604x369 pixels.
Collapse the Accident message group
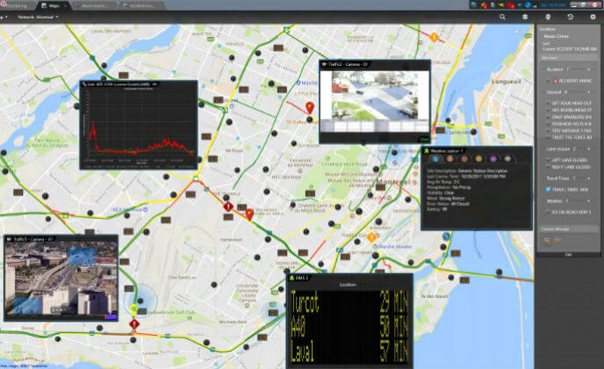588,69
